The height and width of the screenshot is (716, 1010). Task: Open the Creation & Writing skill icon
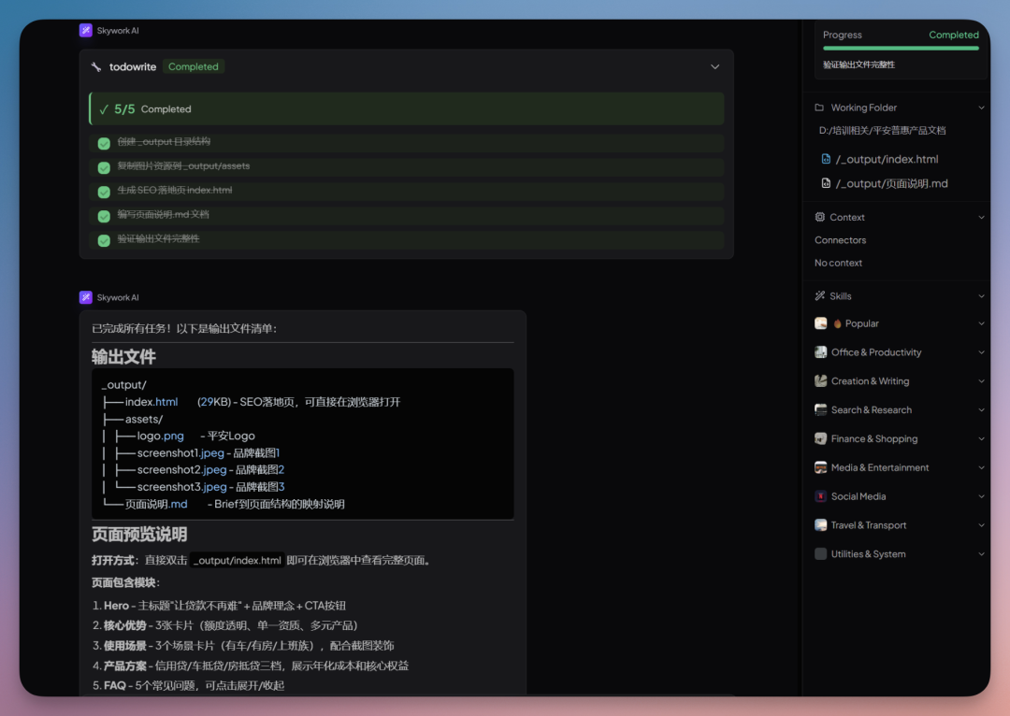[x=819, y=380]
